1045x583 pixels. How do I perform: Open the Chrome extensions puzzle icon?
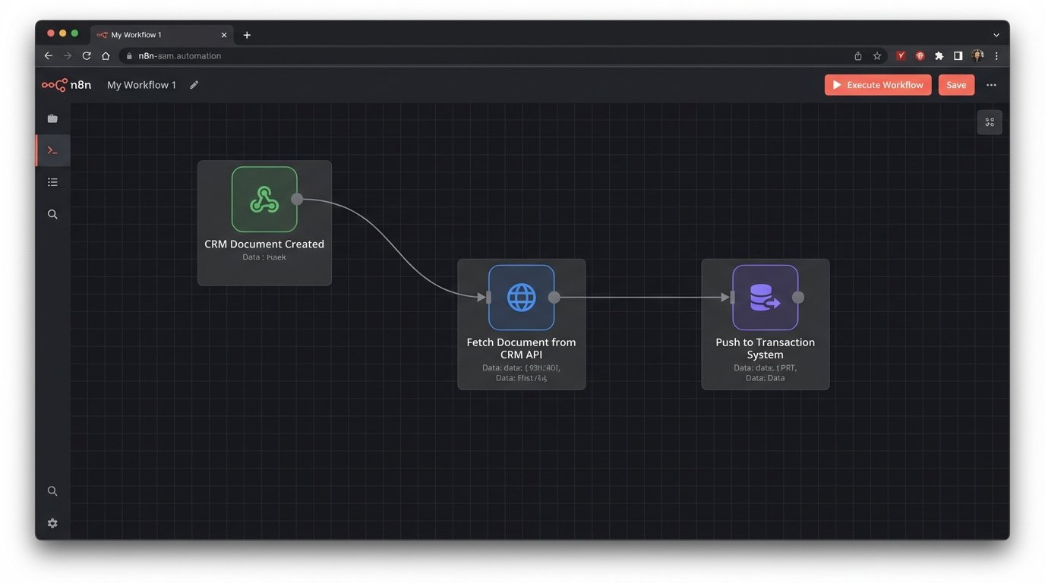(x=939, y=55)
